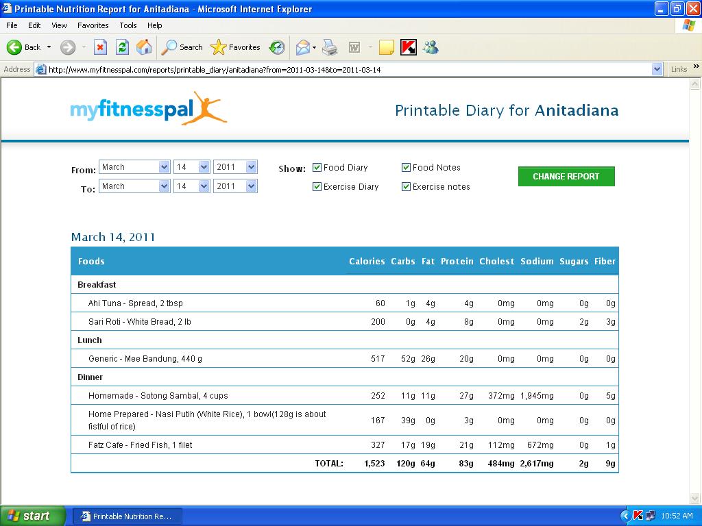Click Generic - Mee Bandung entry
702x526 pixels.
tap(145, 359)
